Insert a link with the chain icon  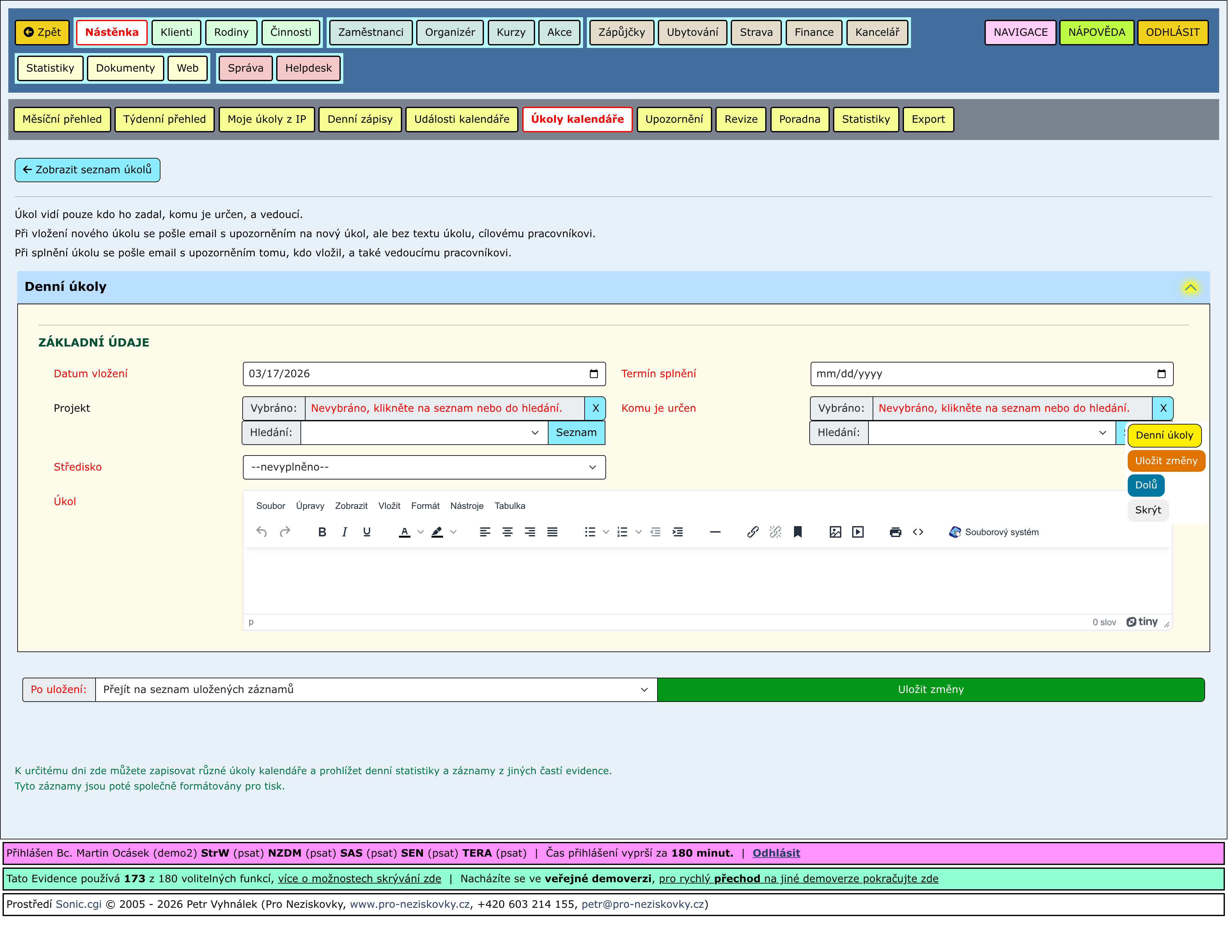(x=752, y=532)
